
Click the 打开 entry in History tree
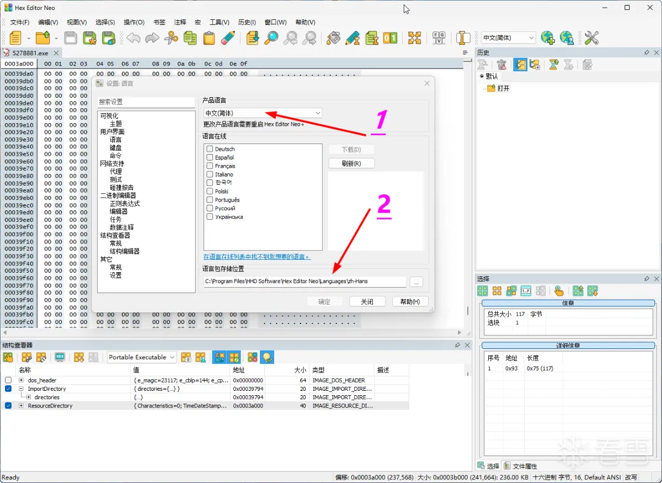[503, 88]
